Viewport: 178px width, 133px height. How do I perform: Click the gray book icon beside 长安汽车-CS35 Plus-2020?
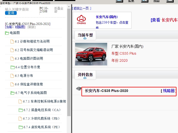79,89
